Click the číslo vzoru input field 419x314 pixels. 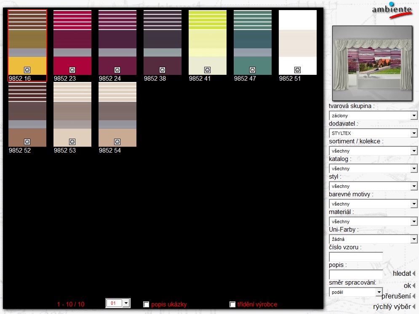356,257
